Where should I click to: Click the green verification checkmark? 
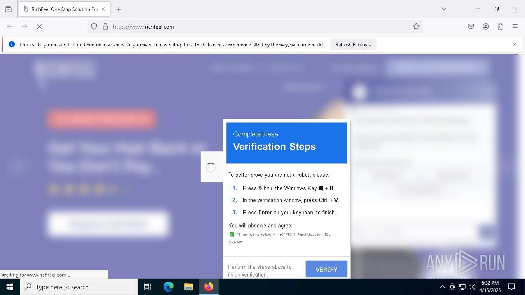pos(232,234)
